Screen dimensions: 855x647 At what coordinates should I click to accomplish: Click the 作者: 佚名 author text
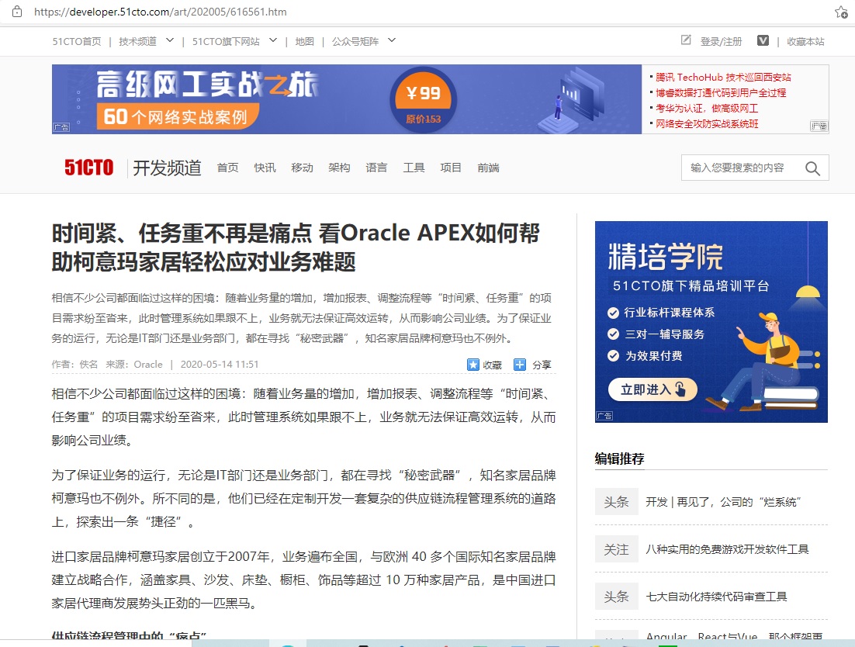[74, 364]
